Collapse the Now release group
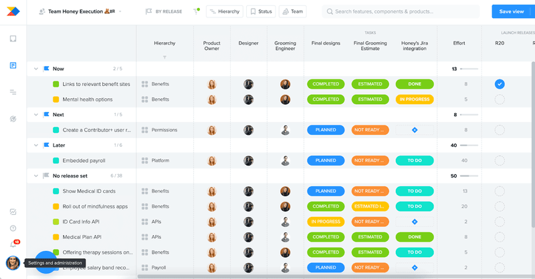The height and width of the screenshot is (279, 535). point(35,69)
